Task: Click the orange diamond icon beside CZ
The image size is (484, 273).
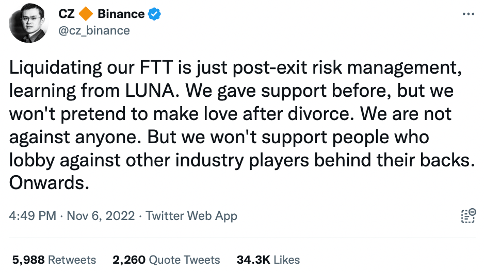Action: tap(86, 14)
